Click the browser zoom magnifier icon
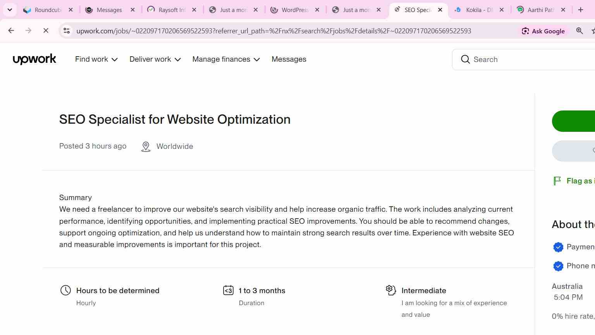 580,31
